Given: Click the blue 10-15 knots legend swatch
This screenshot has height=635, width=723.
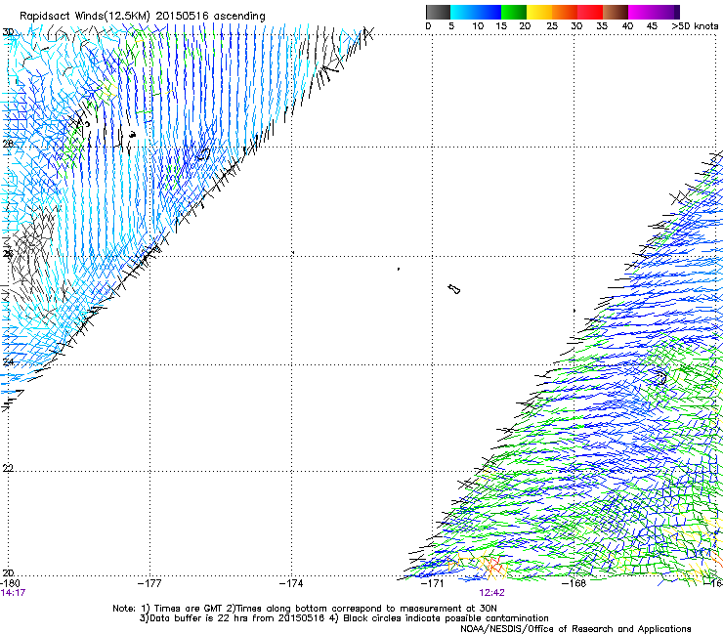Looking at the screenshot, I should (x=489, y=12).
